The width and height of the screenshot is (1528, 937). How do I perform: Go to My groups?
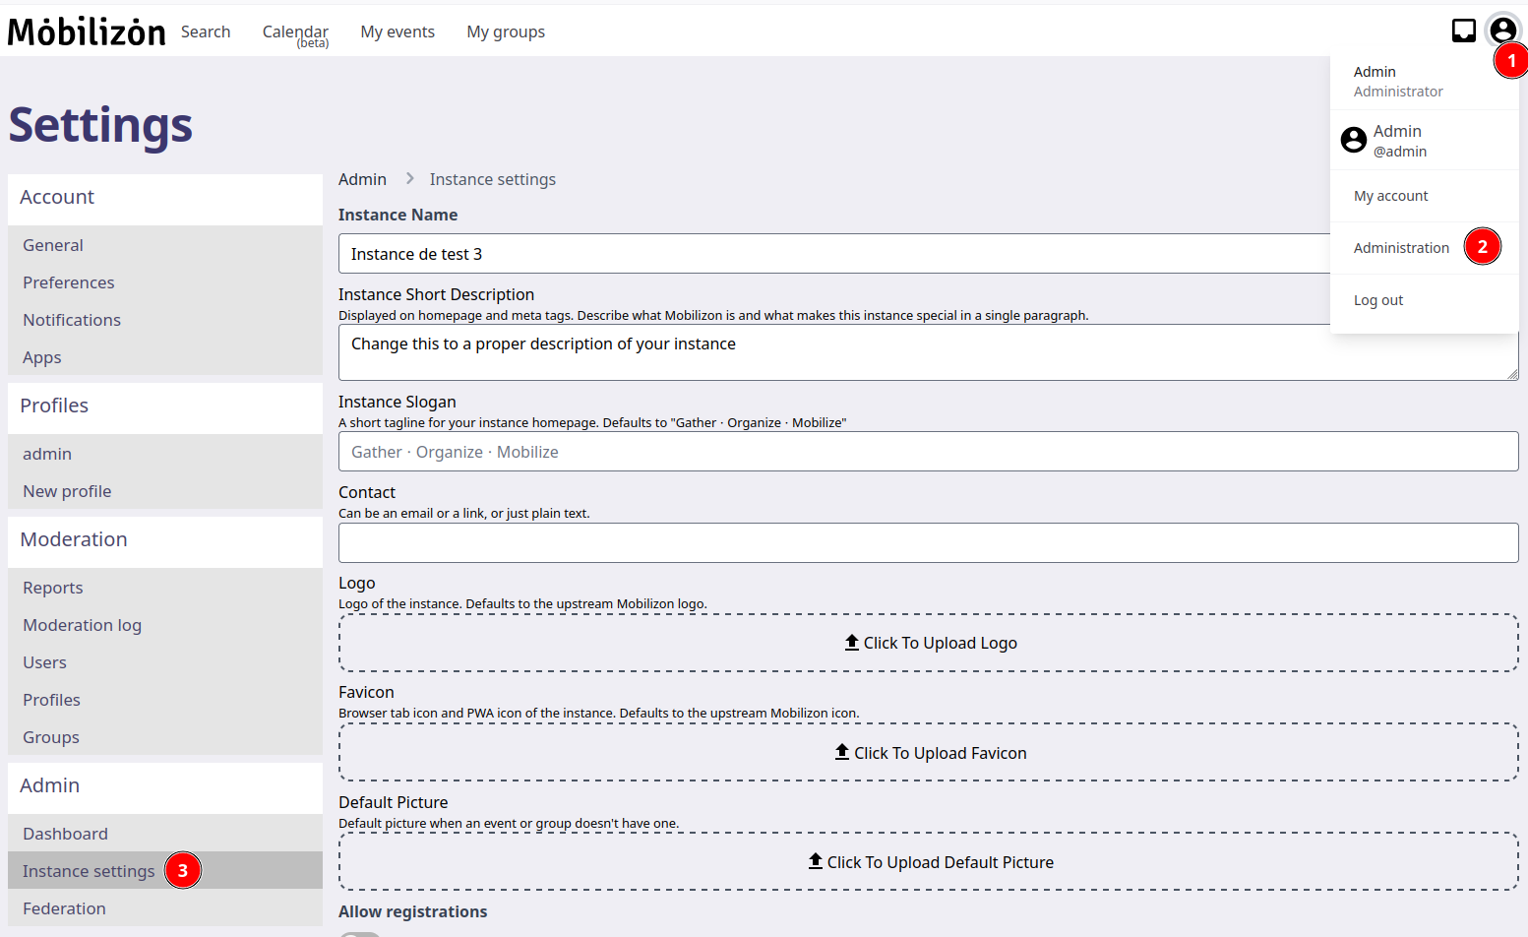coord(506,31)
